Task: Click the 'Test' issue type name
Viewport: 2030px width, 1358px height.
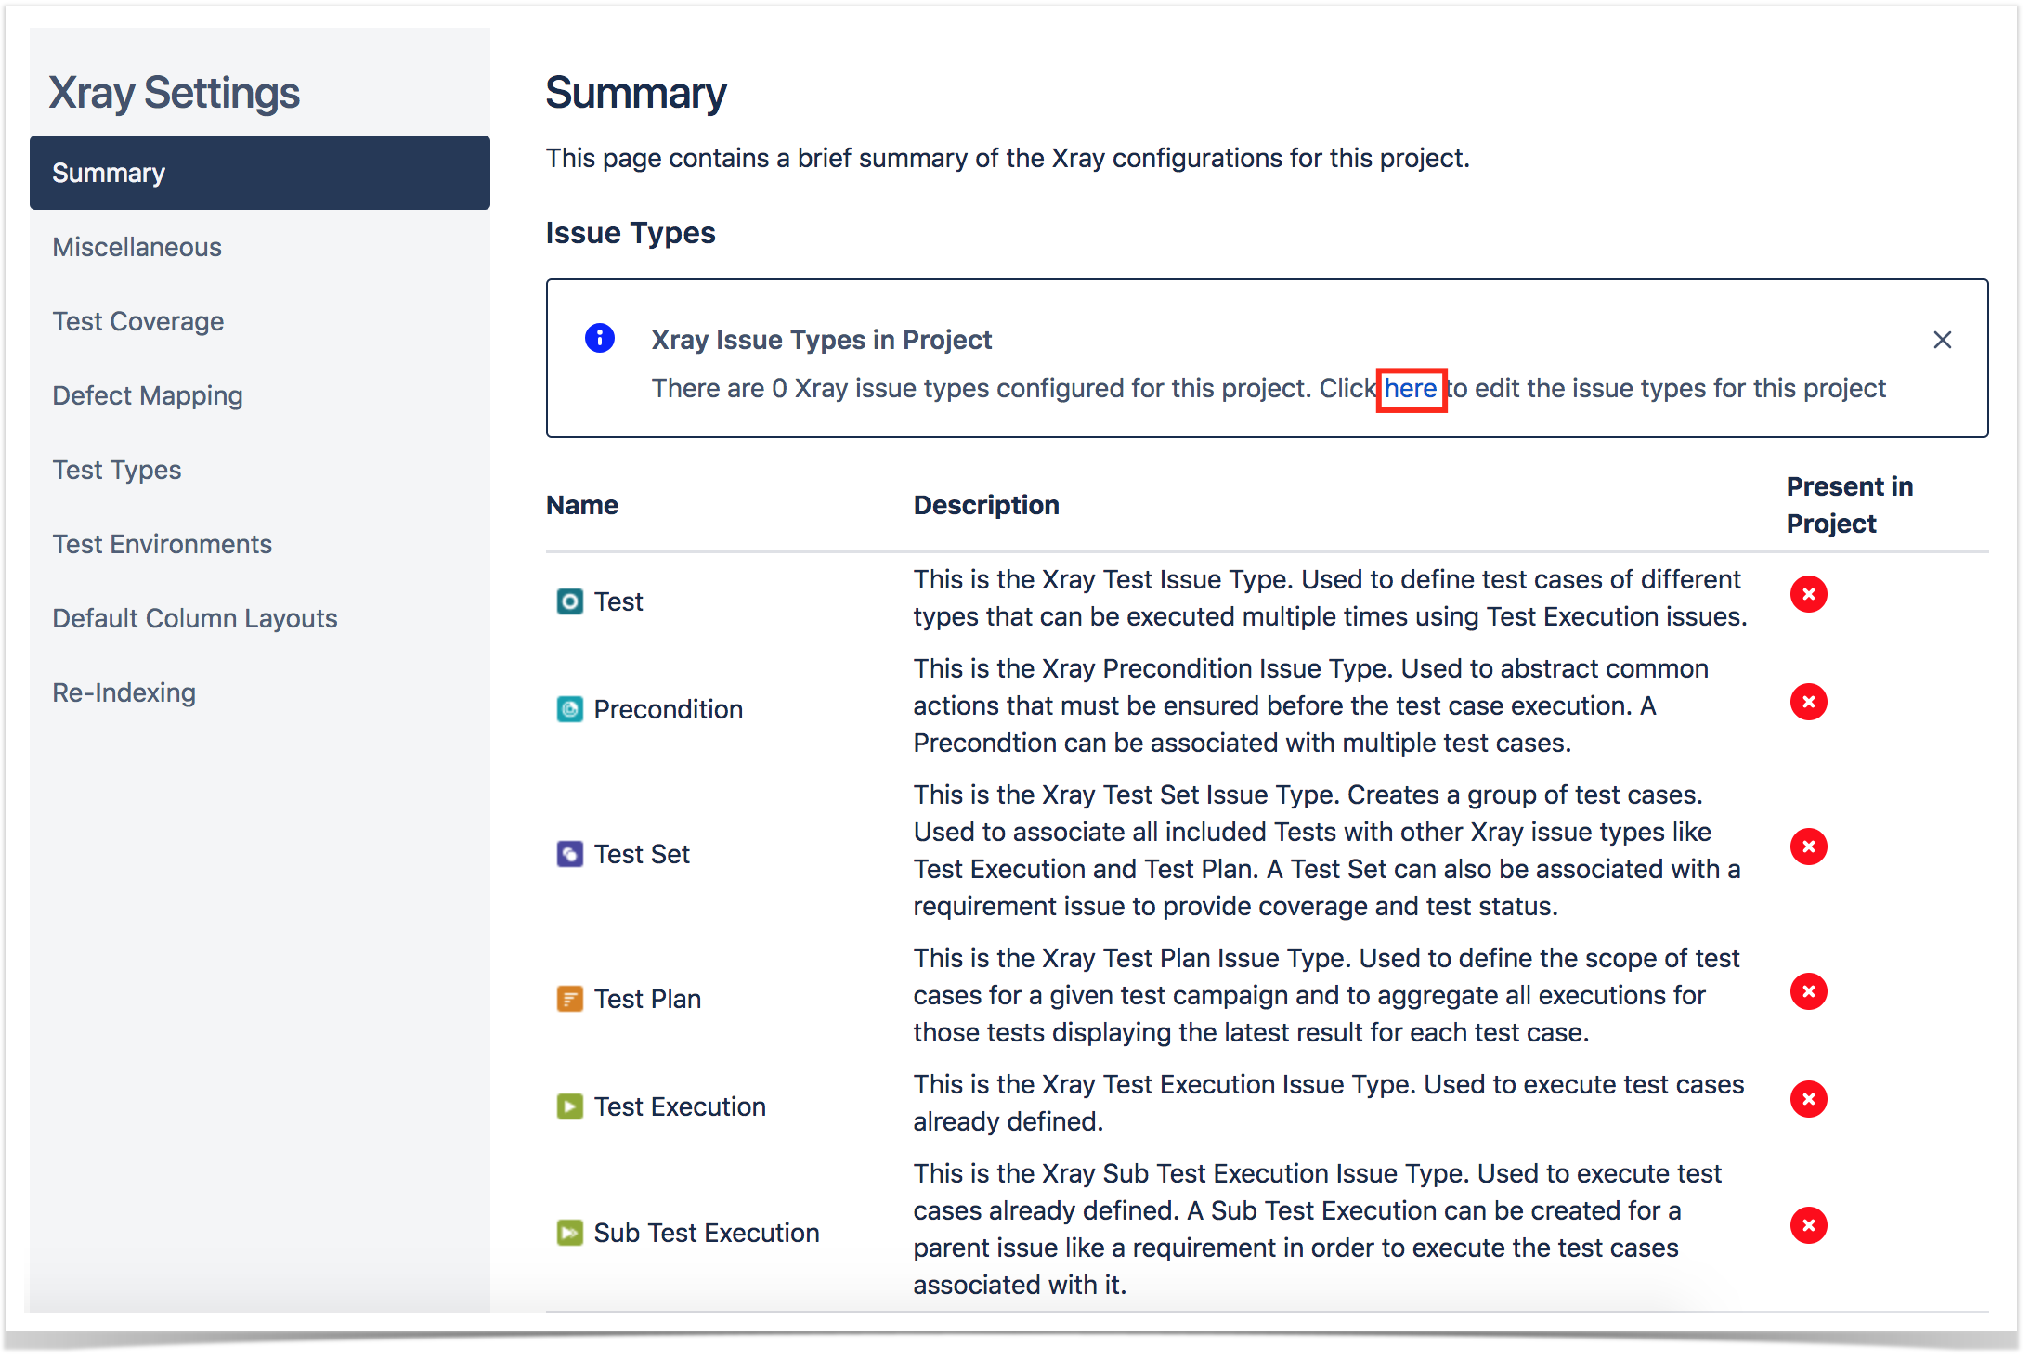Action: click(x=618, y=601)
